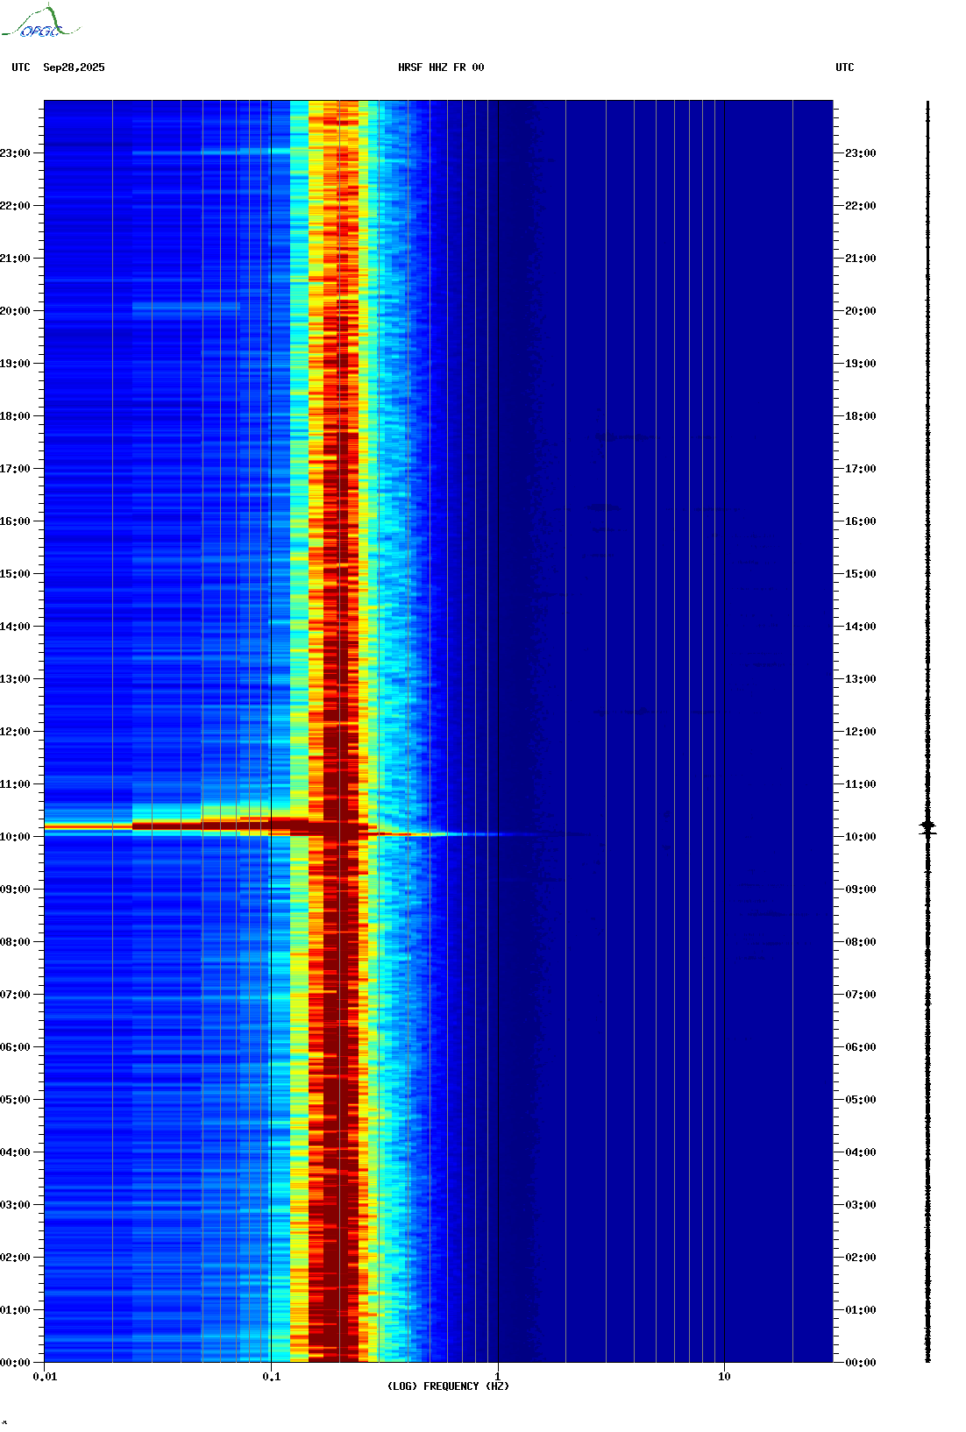The width and height of the screenshot is (966, 1432).
Task: Click the right axis 08:00 time label
Action: pyautogui.click(x=860, y=942)
